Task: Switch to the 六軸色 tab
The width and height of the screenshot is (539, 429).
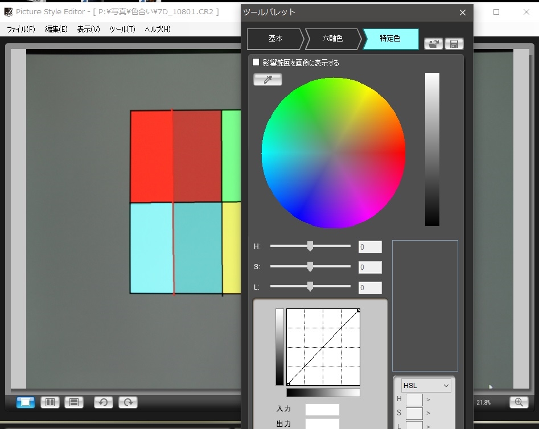Action: (x=332, y=39)
